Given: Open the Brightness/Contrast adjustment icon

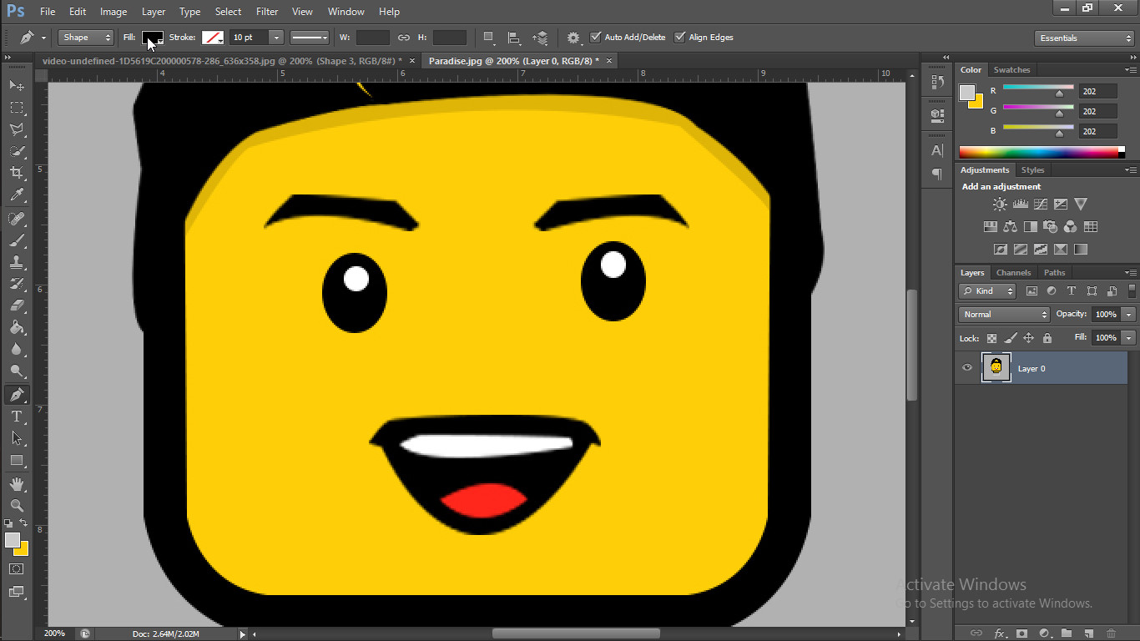Looking at the screenshot, I should (x=999, y=203).
